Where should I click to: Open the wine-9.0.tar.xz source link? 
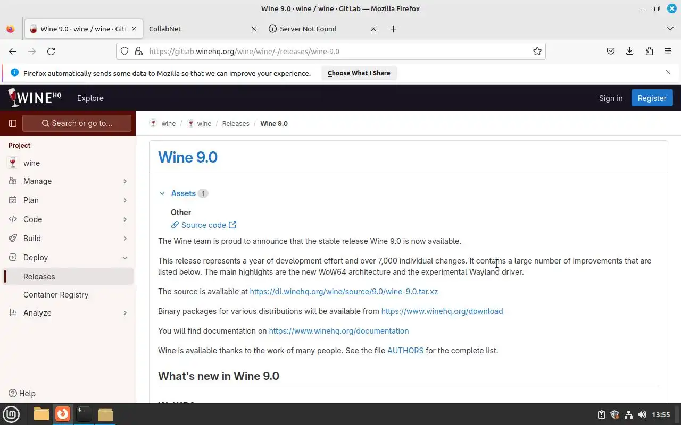tap(344, 292)
